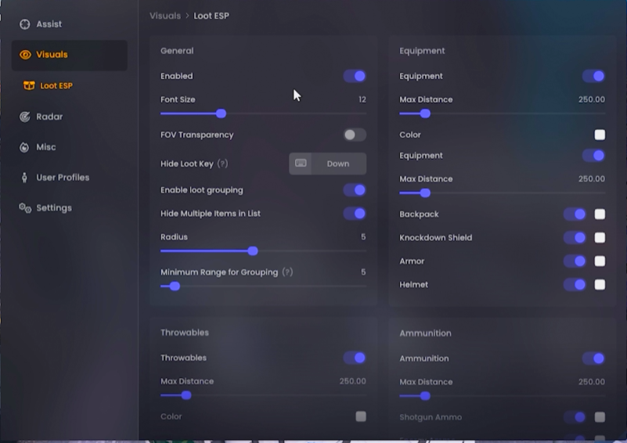Open the Knockdown Shield color swatch
627x443 pixels.
pos(600,238)
